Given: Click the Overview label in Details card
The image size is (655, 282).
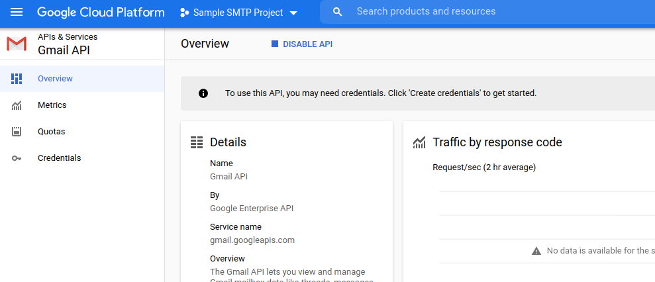Looking at the screenshot, I should 227,259.
